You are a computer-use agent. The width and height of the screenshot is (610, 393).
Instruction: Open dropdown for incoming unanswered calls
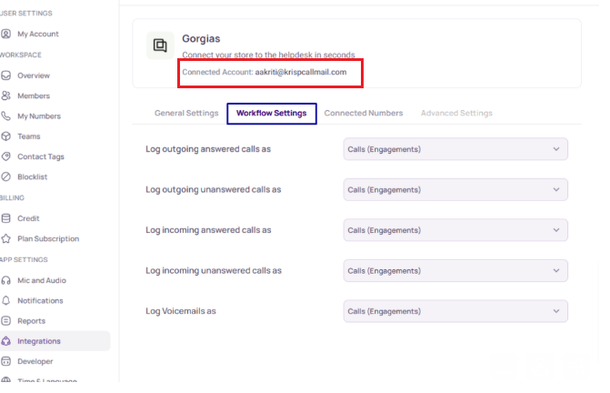455,270
